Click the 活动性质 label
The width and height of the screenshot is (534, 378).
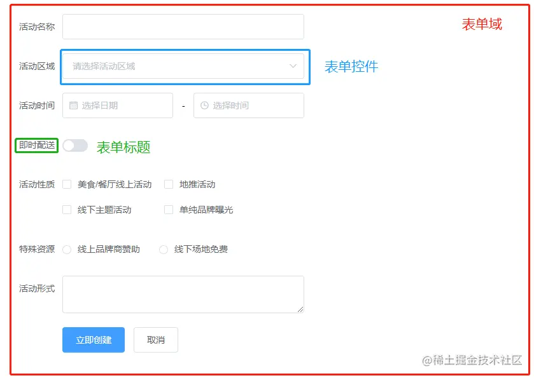37,185
